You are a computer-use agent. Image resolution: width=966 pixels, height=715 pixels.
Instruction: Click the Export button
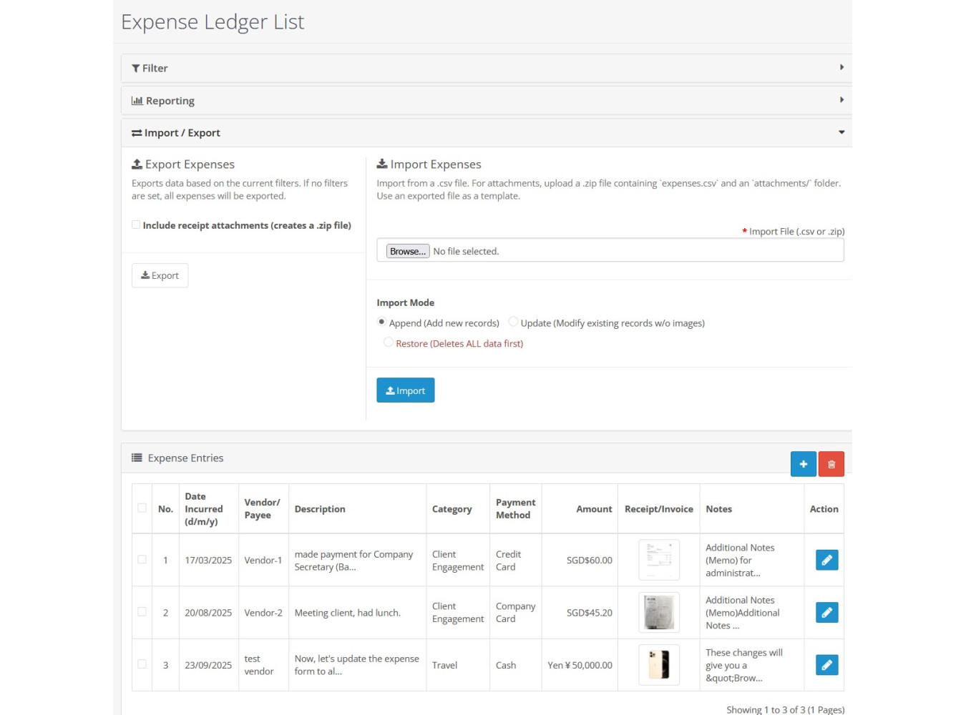pos(160,275)
